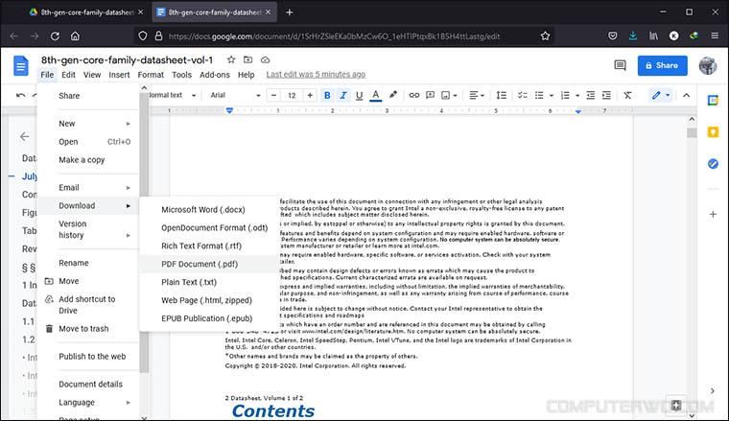
Task: Get add-ons with the plus icon
Action: point(713,214)
